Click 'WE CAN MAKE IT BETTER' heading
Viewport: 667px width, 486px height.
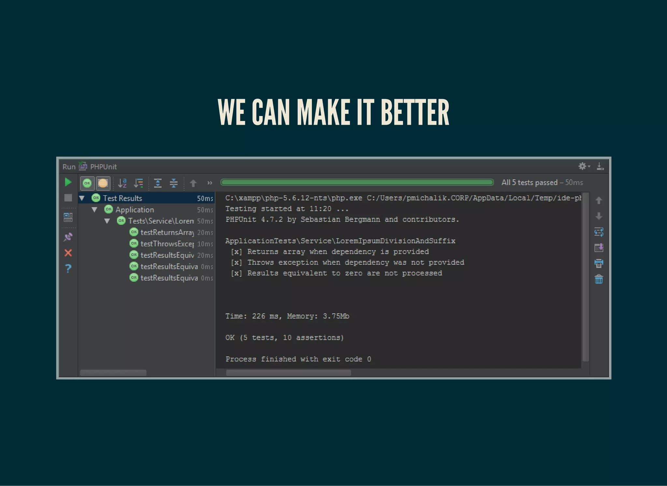[x=333, y=112]
